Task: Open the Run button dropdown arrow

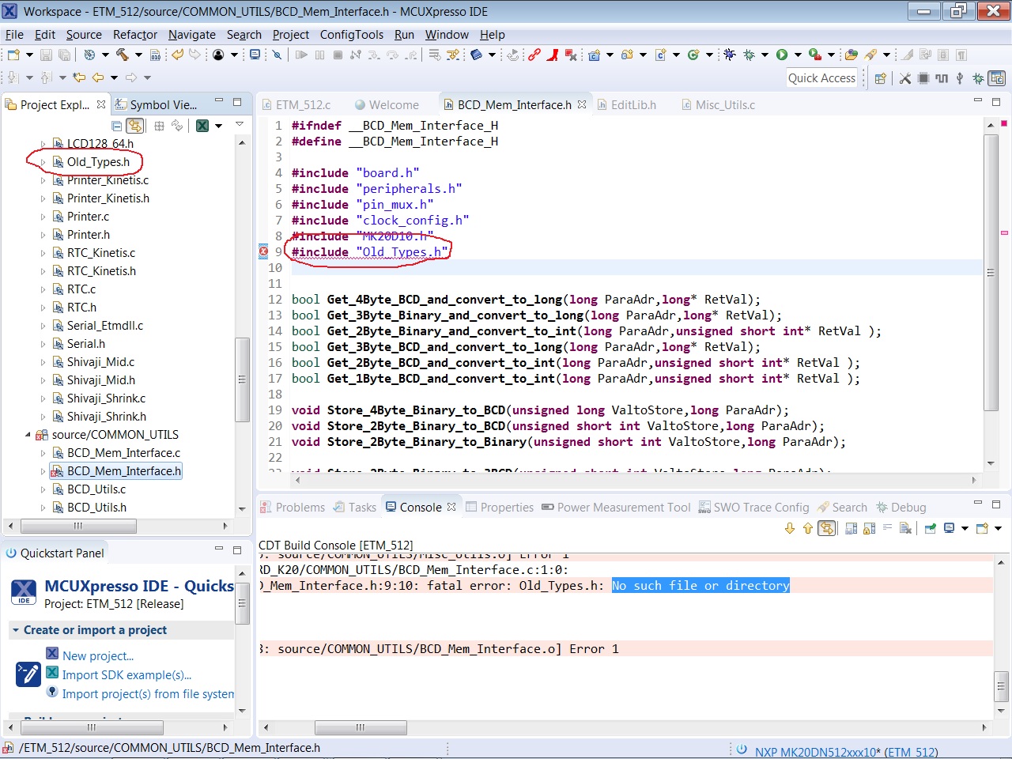Action: point(798,55)
